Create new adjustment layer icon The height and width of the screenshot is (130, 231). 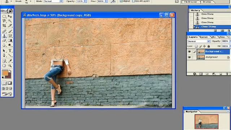[x=214, y=74]
